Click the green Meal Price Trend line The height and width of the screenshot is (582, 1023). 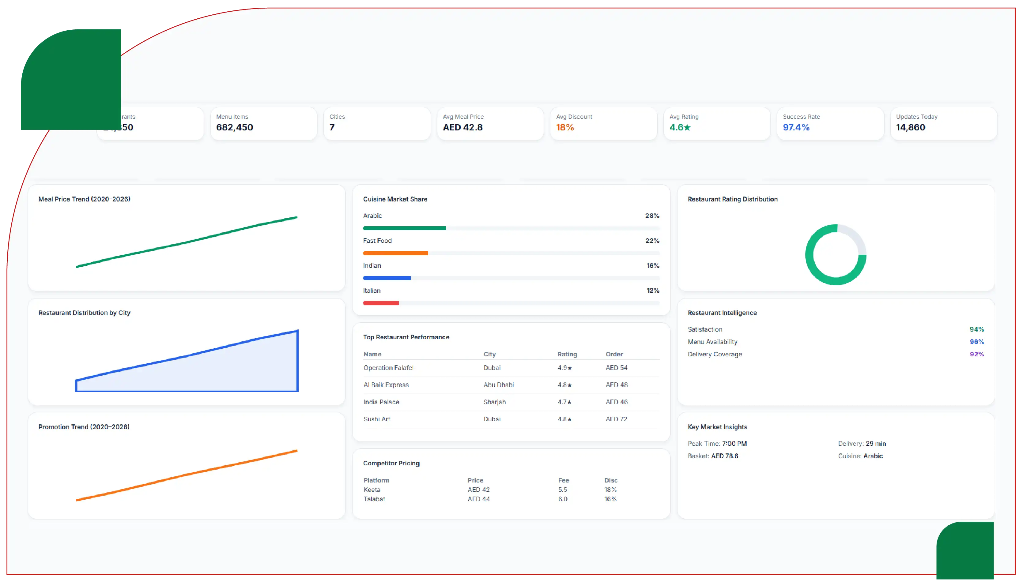point(187,242)
